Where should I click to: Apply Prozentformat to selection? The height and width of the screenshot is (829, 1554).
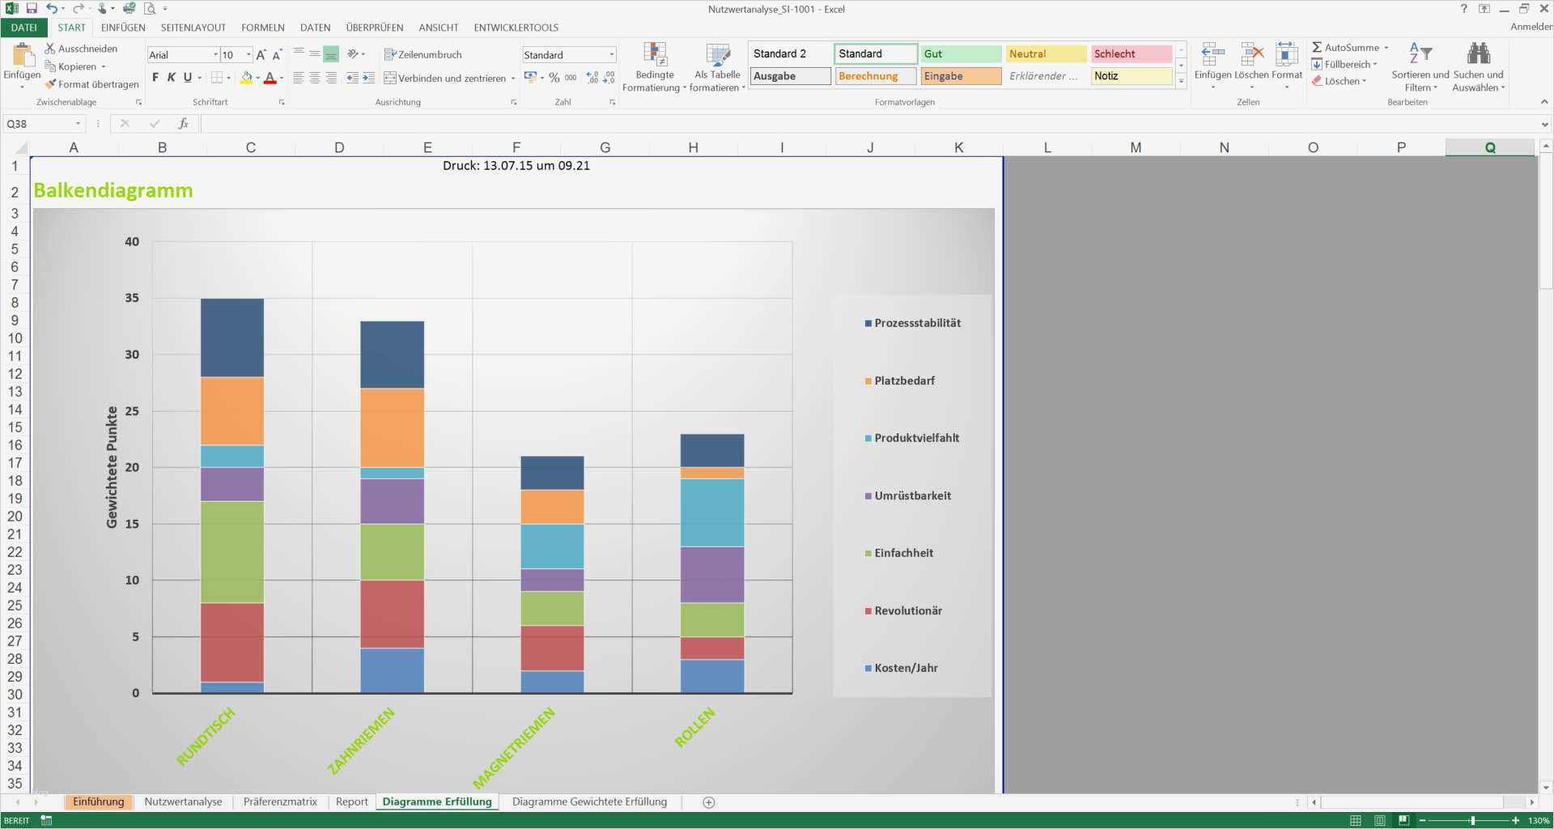[x=554, y=78]
